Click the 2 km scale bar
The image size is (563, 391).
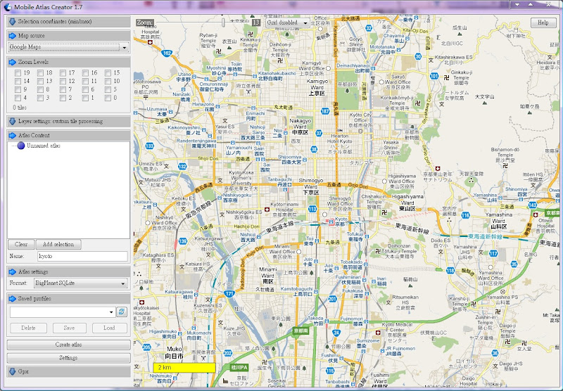[184, 367]
